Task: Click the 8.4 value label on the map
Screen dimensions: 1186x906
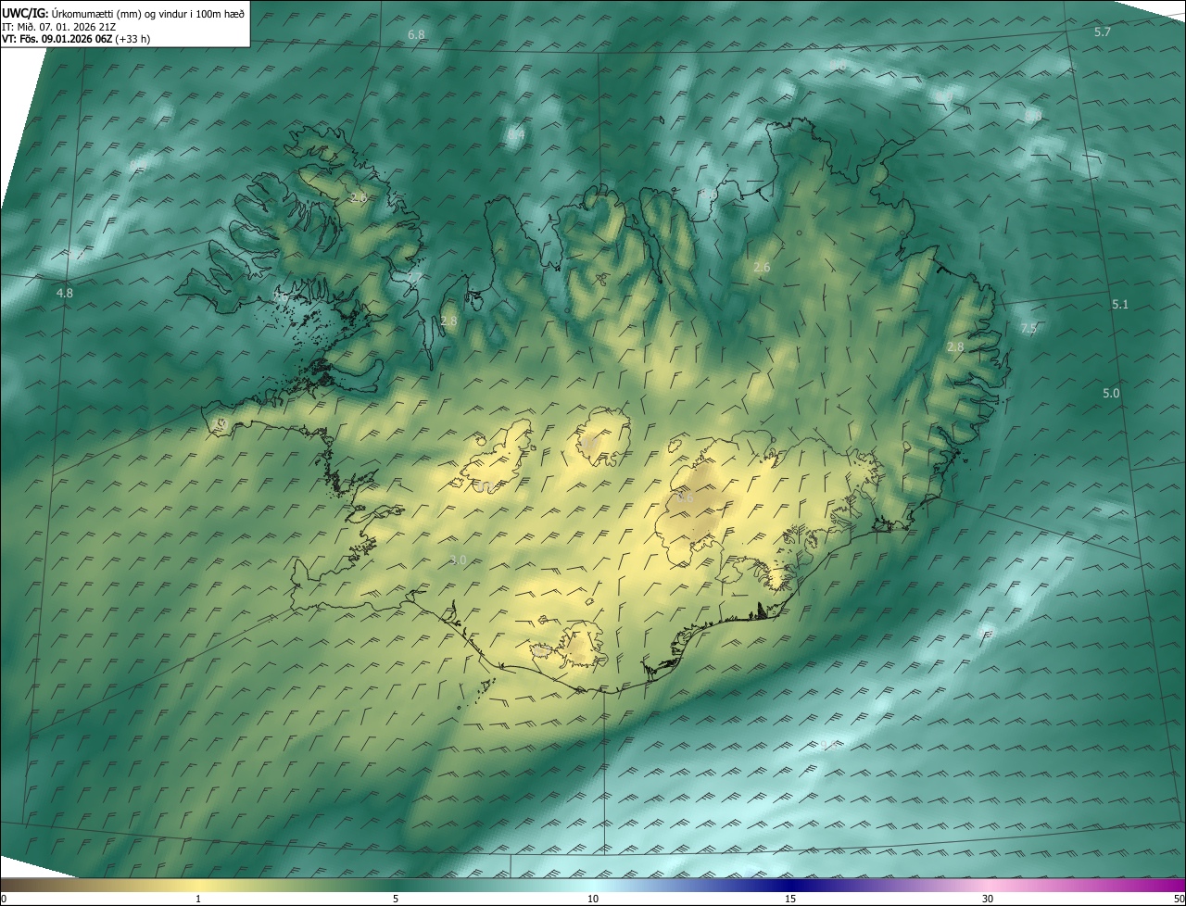Action: (515, 134)
